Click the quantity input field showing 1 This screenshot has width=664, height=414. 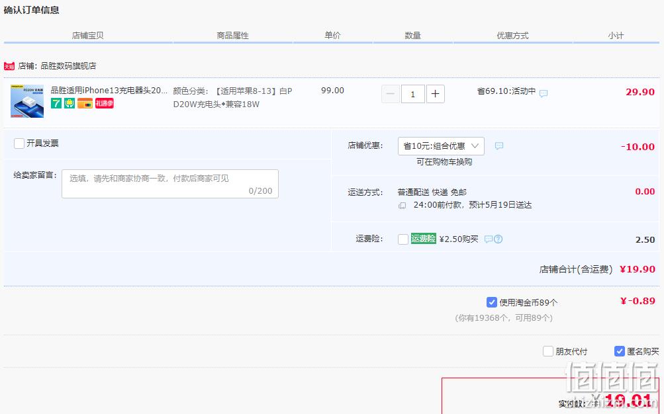click(x=413, y=94)
